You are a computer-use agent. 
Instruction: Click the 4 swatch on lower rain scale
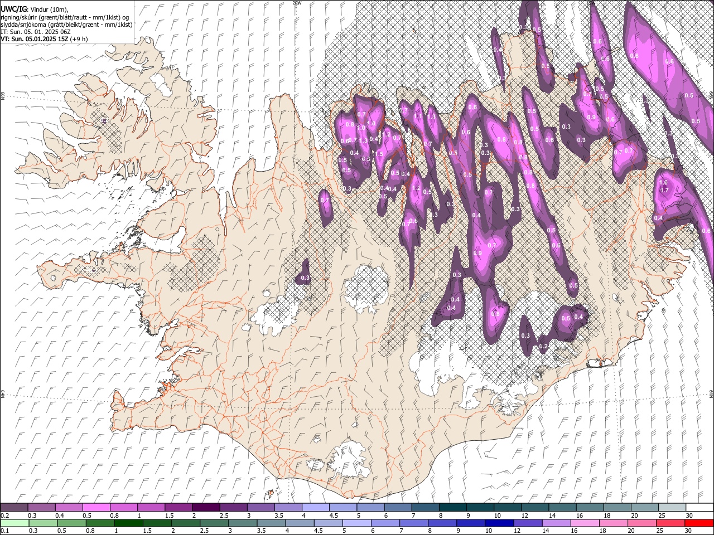pyautogui.click(x=300, y=523)
